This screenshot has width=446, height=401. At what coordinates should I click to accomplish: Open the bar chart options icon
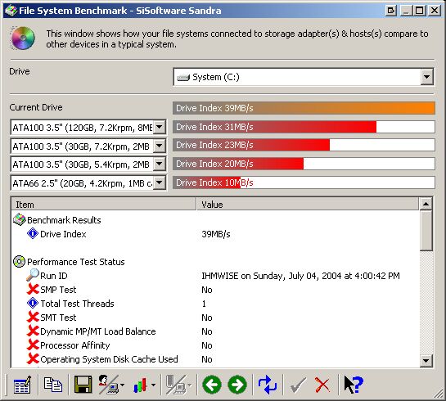(x=141, y=385)
